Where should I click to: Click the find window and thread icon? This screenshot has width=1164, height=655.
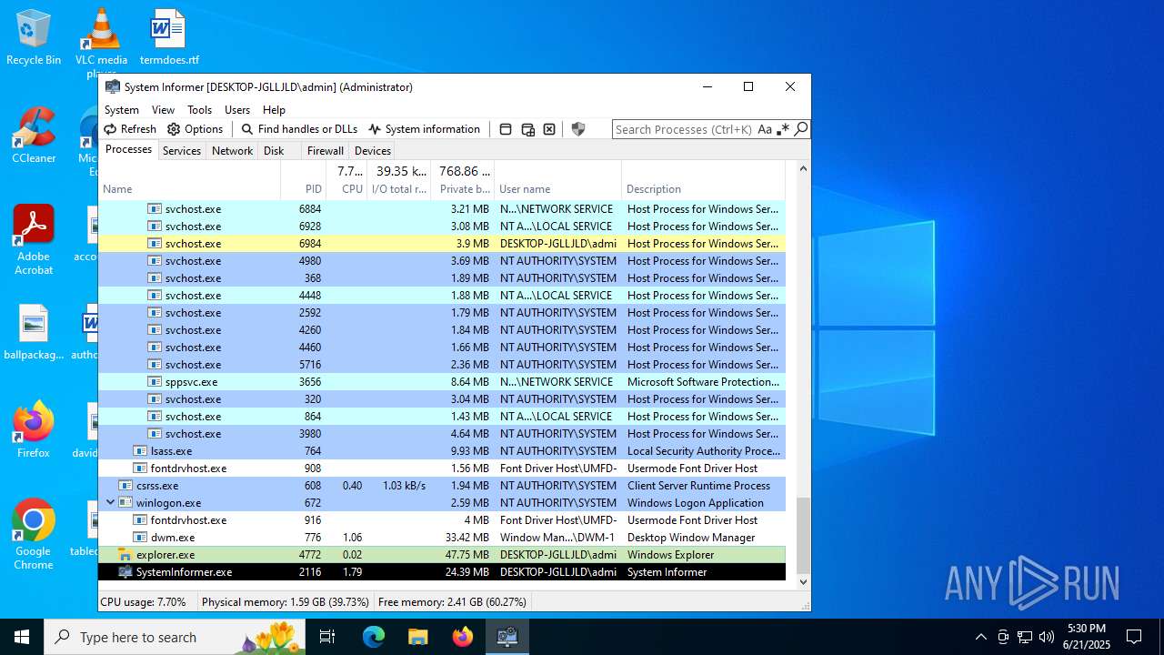pos(527,129)
